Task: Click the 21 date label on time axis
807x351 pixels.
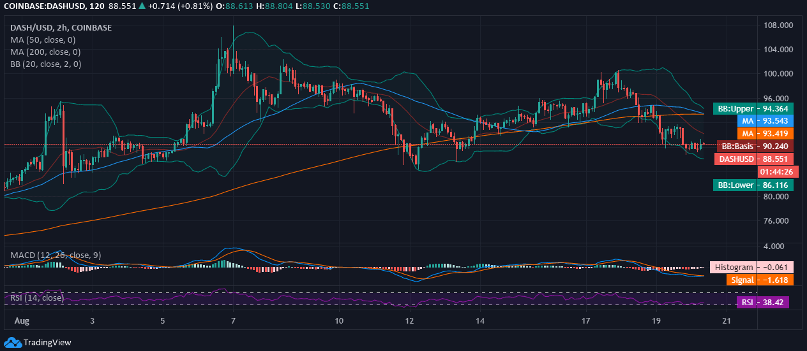Action: (726, 320)
